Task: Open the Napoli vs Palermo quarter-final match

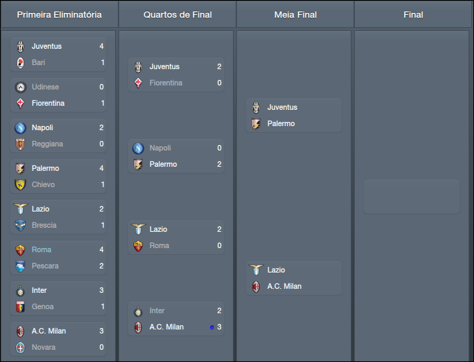Action: pyautogui.click(x=177, y=156)
